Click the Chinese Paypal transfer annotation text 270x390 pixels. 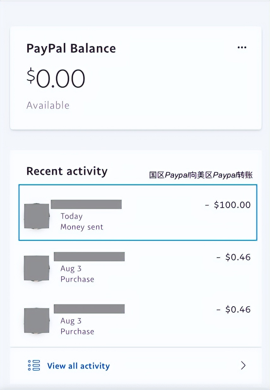[201, 175]
